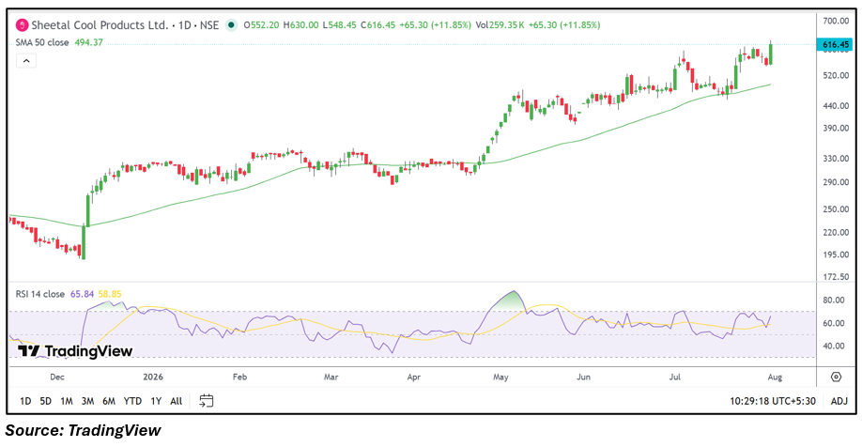
Task: Click the Apr label on time axis
Action: [413, 377]
